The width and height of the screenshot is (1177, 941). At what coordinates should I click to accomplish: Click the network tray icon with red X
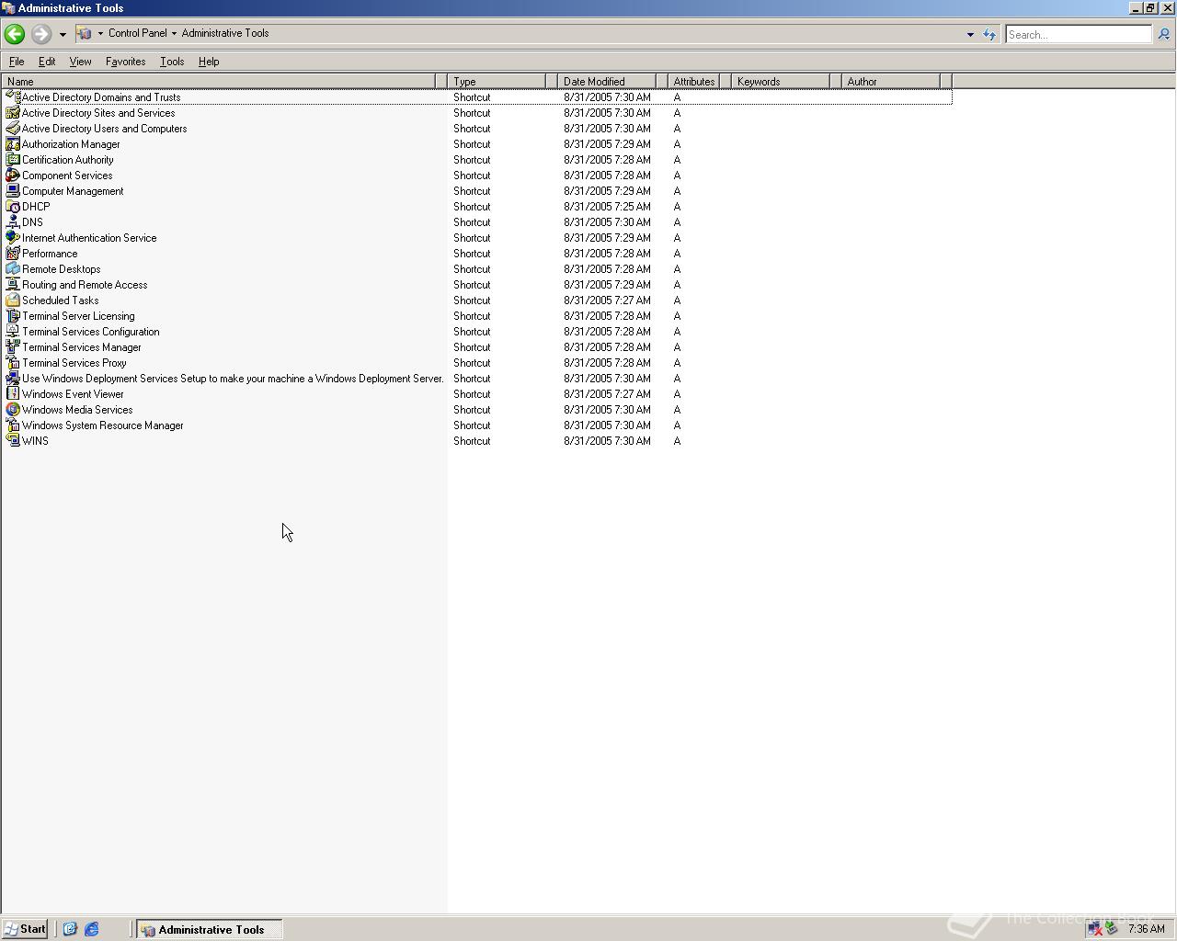click(x=1094, y=929)
